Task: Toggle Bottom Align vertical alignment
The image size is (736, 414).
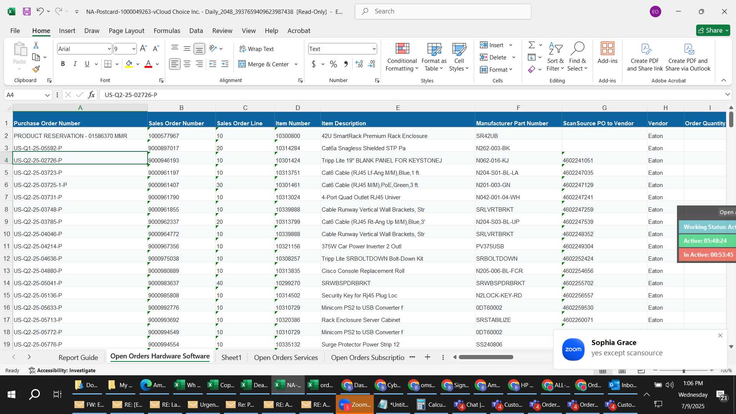Action: tap(199, 49)
